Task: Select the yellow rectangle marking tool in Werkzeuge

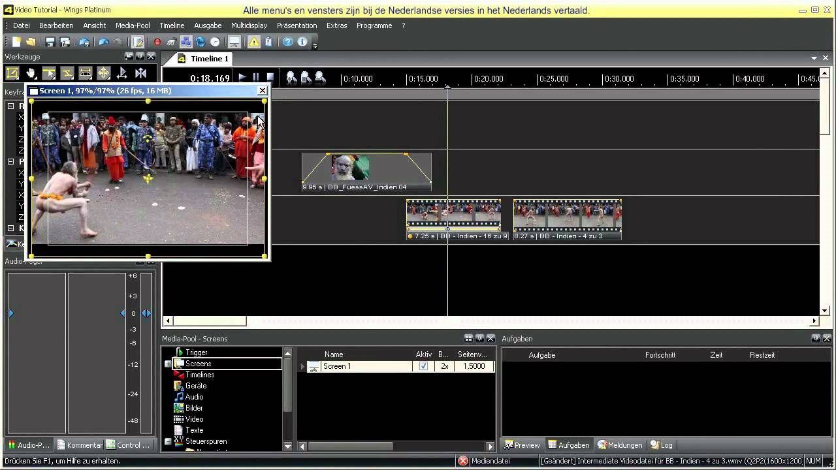Action: point(12,73)
